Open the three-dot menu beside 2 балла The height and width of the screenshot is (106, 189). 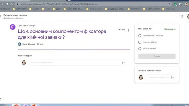(128, 30)
